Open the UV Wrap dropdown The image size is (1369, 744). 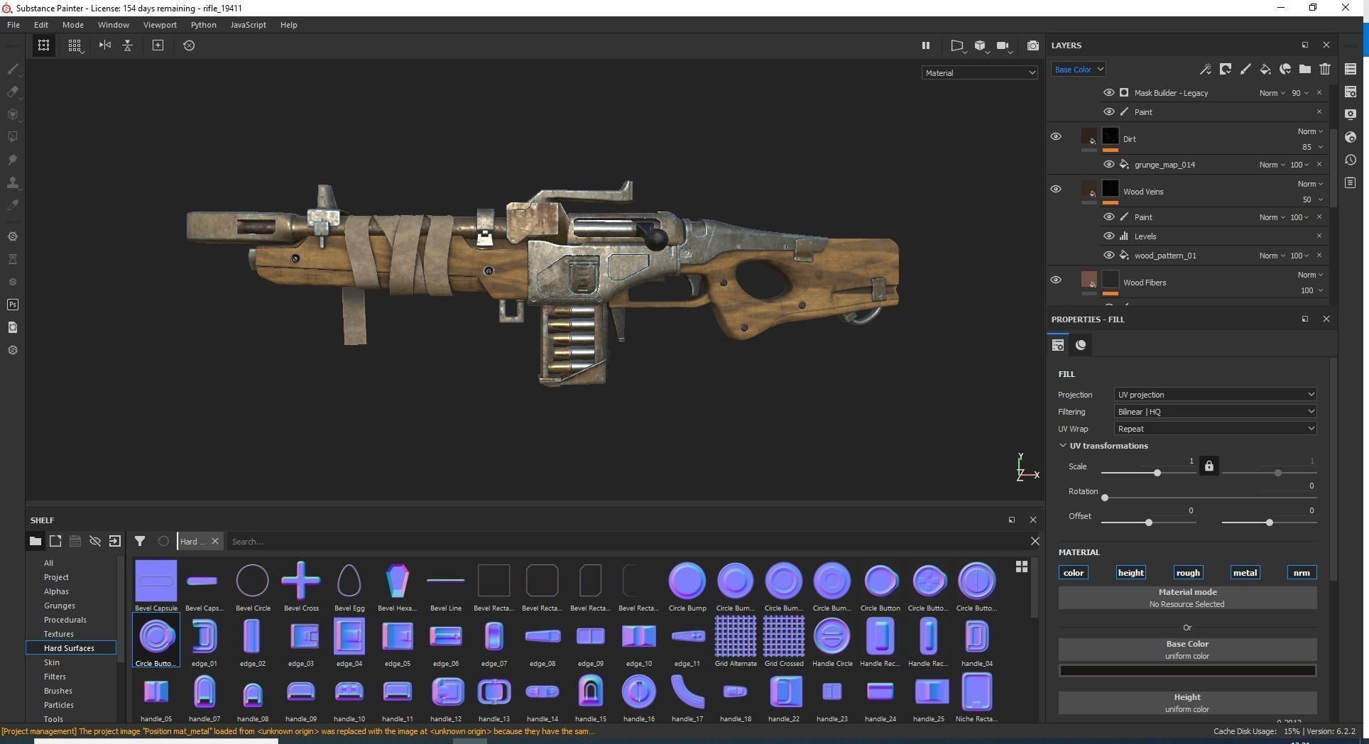(1215, 429)
